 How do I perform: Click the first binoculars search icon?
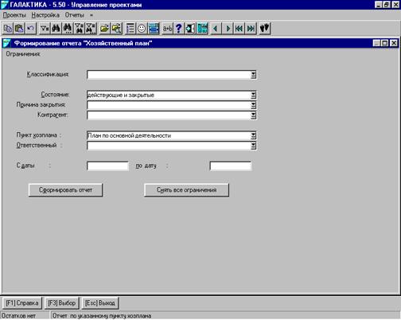click(x=56, y=29)
